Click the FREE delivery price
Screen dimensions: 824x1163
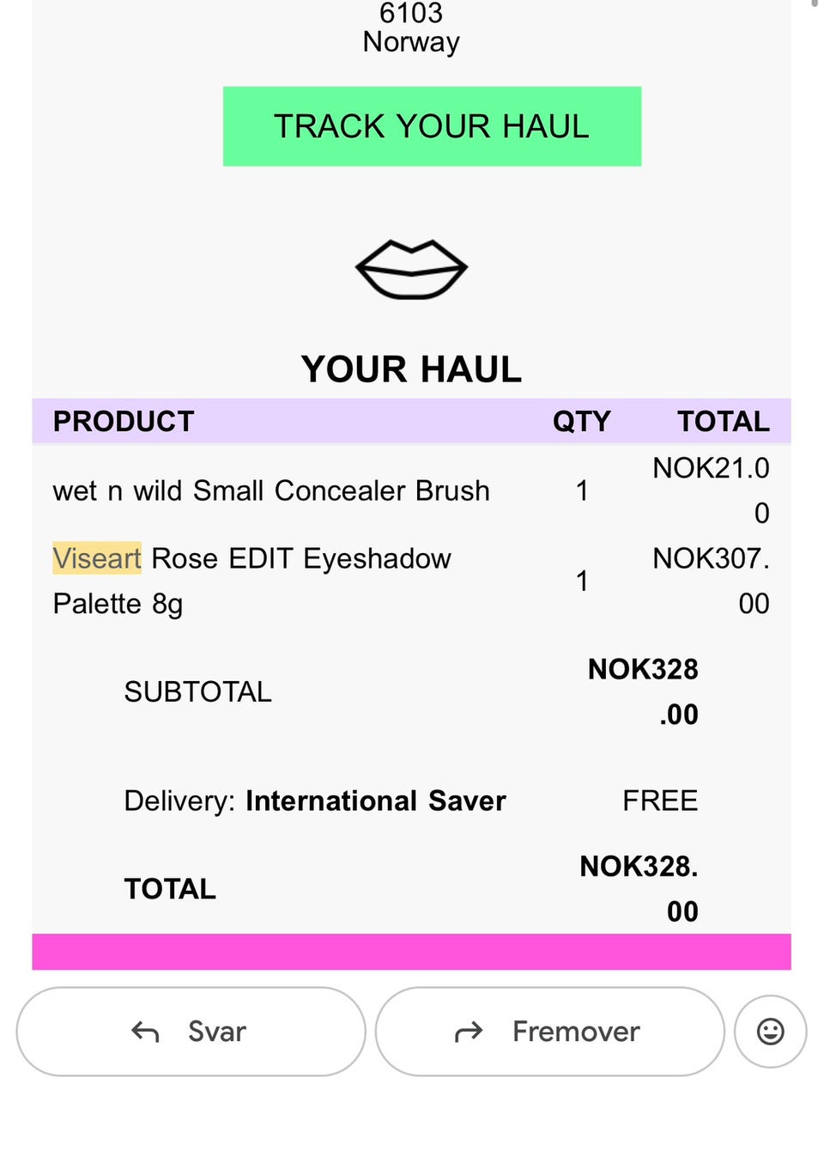(660, 801)
